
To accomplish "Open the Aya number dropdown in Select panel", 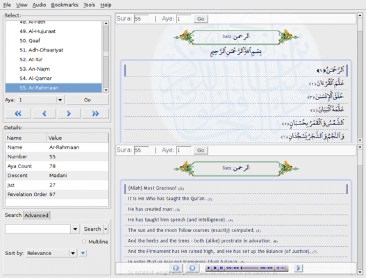I will coord(60,100).
